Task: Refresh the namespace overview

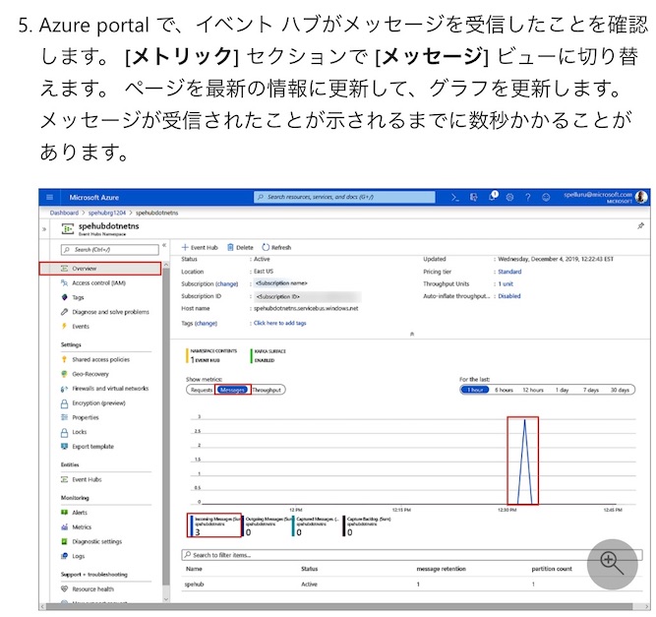Action: click(x=276, y=247)
